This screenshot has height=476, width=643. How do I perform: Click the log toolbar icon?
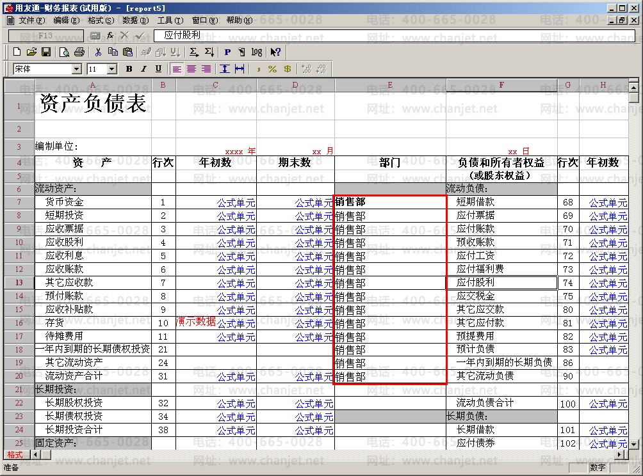[256, 52]
